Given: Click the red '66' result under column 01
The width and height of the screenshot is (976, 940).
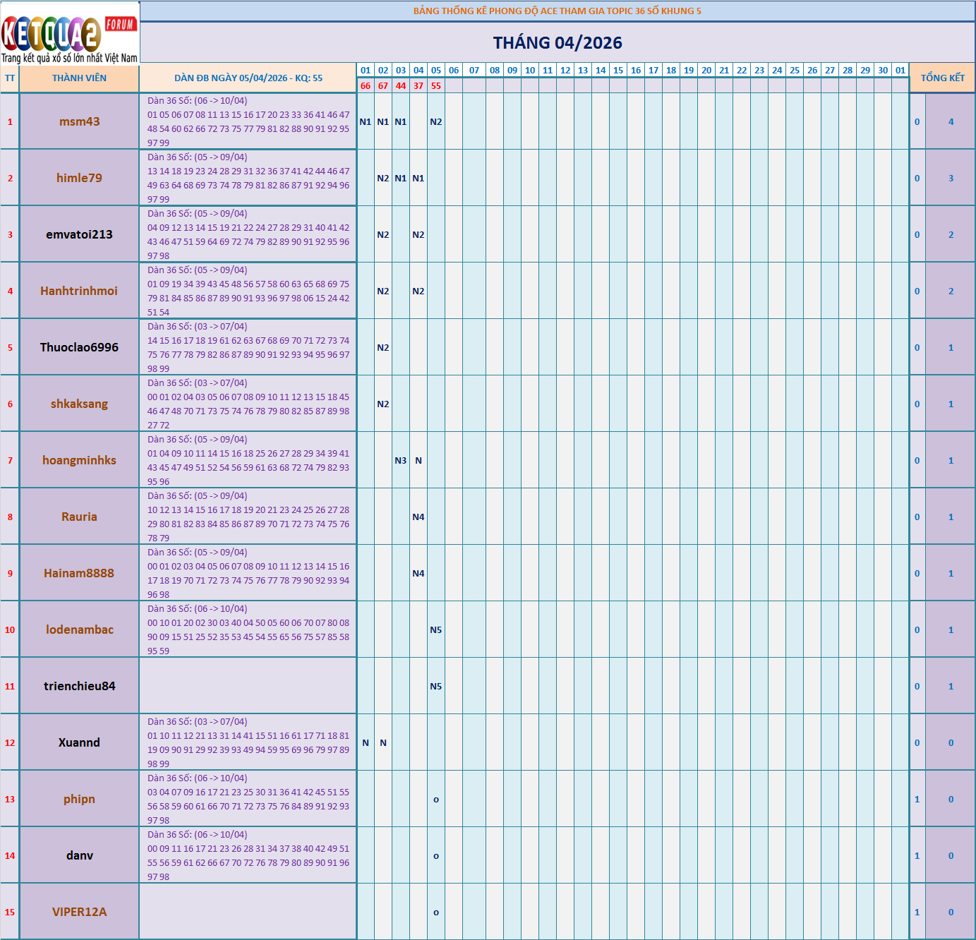Looking at the screenshot, I should pyautogui.click(x=365, y=87).
